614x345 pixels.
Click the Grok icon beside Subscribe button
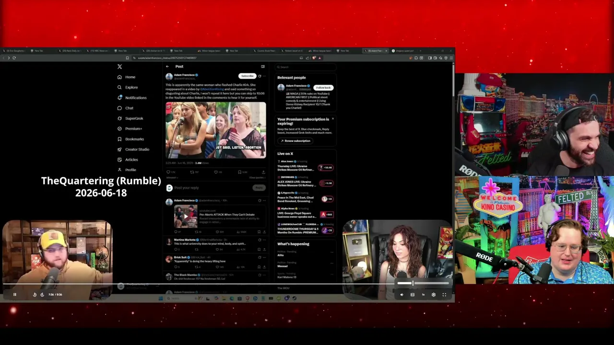260,76
